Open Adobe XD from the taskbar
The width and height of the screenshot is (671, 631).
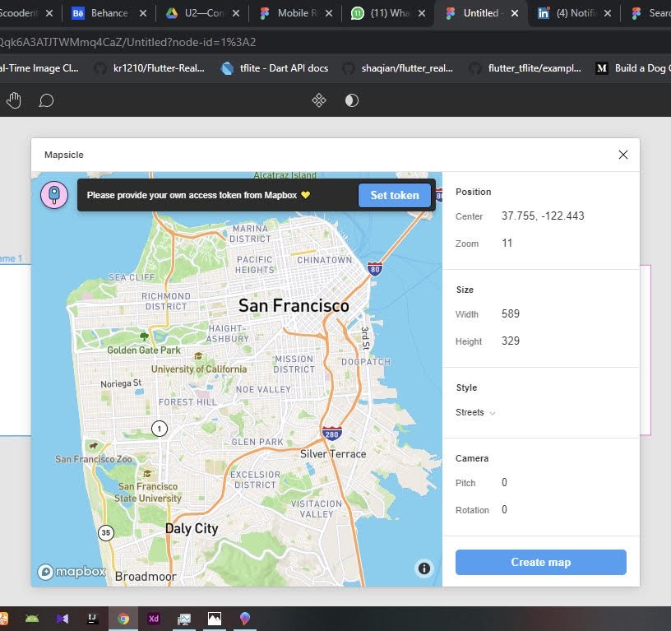pyautogui.click(x=153, y=619)
